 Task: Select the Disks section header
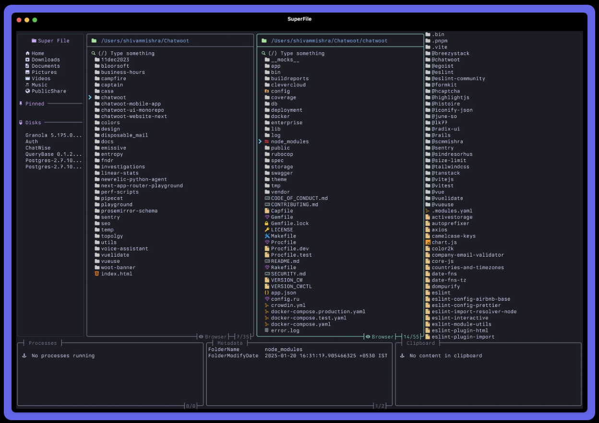33,123
